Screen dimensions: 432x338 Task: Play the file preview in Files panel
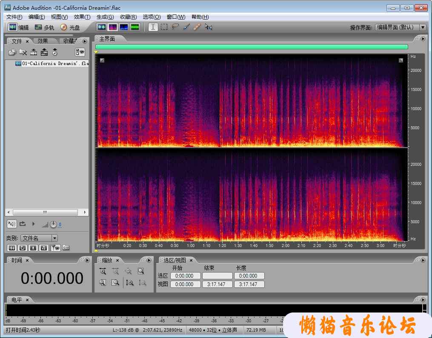click(x=33, y=224)
